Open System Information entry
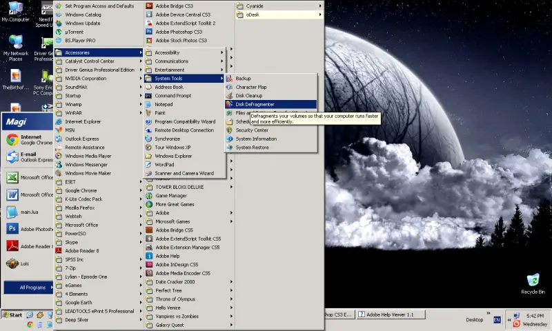This screenshot has height=331, width=552. click(270, 139)
